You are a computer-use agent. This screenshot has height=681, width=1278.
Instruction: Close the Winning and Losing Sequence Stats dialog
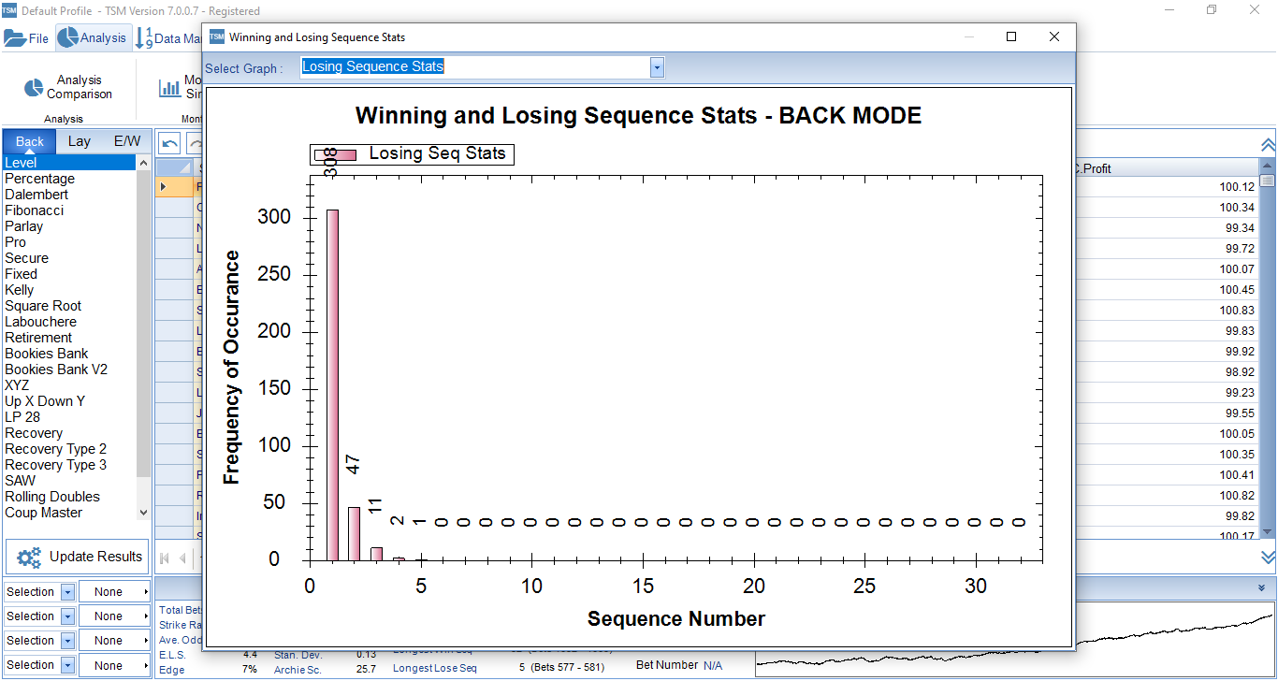(x=1054, y=37)
